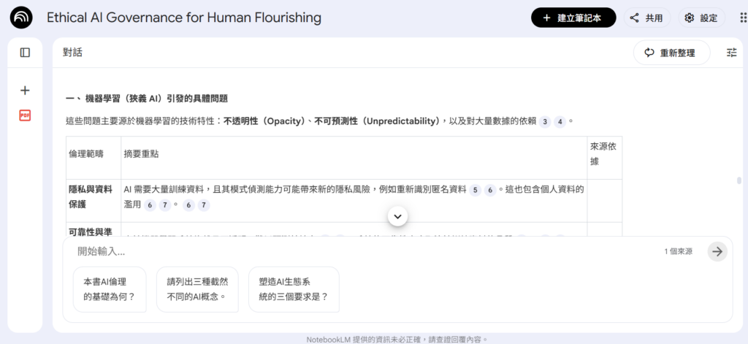The height and width of the screenshot is (344, 748).
Task: Share the notebook via 共用
Action: 646,18
